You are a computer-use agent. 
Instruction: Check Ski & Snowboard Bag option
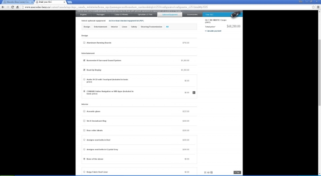pos(84,121)
